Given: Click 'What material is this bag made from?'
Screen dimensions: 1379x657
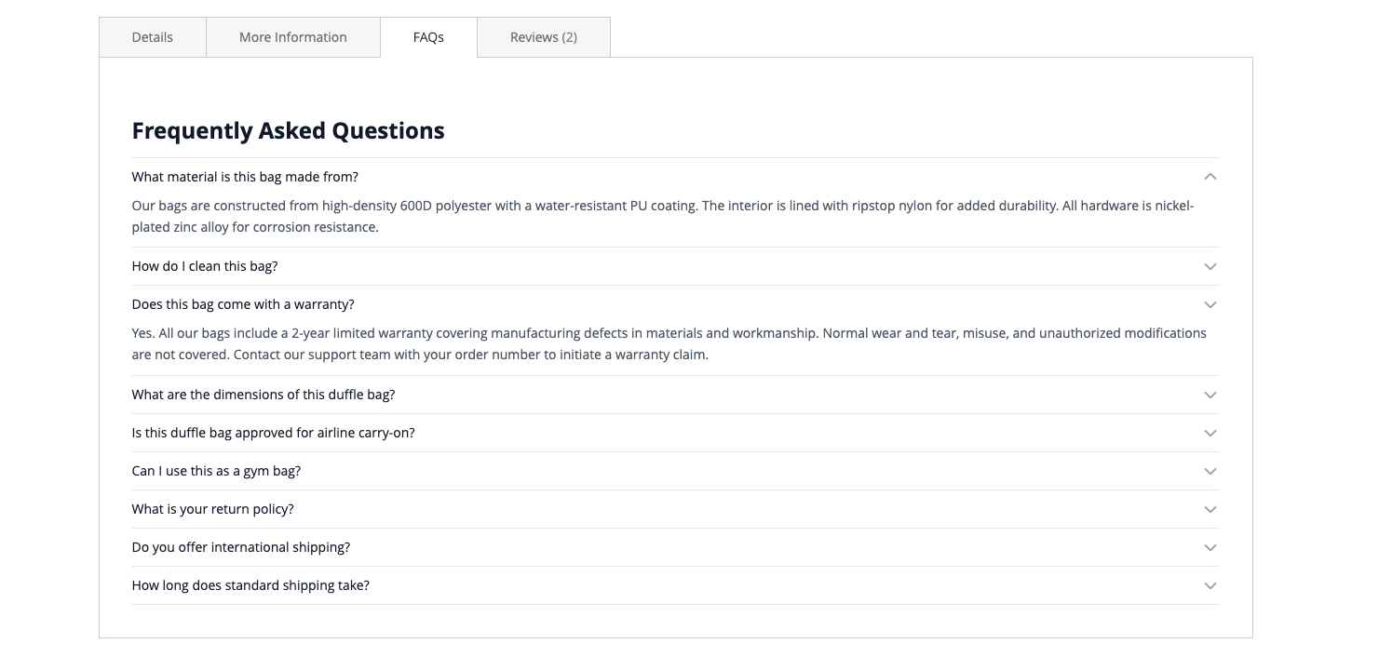Looking at the screenshot, I should (245, 177).
